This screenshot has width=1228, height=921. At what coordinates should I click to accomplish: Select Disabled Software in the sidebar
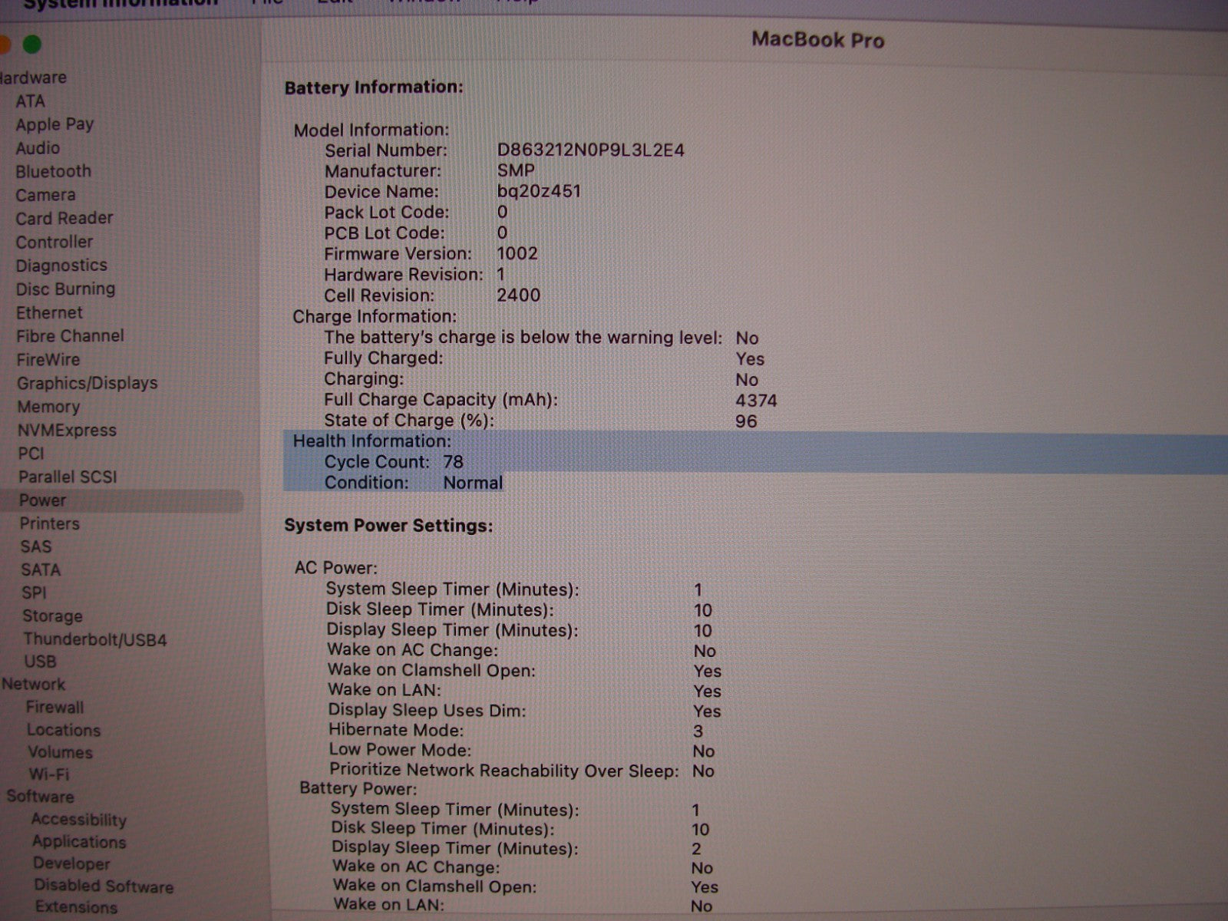point(104,886)
